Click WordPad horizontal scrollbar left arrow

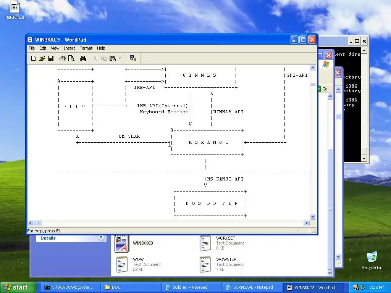point(31,223)
